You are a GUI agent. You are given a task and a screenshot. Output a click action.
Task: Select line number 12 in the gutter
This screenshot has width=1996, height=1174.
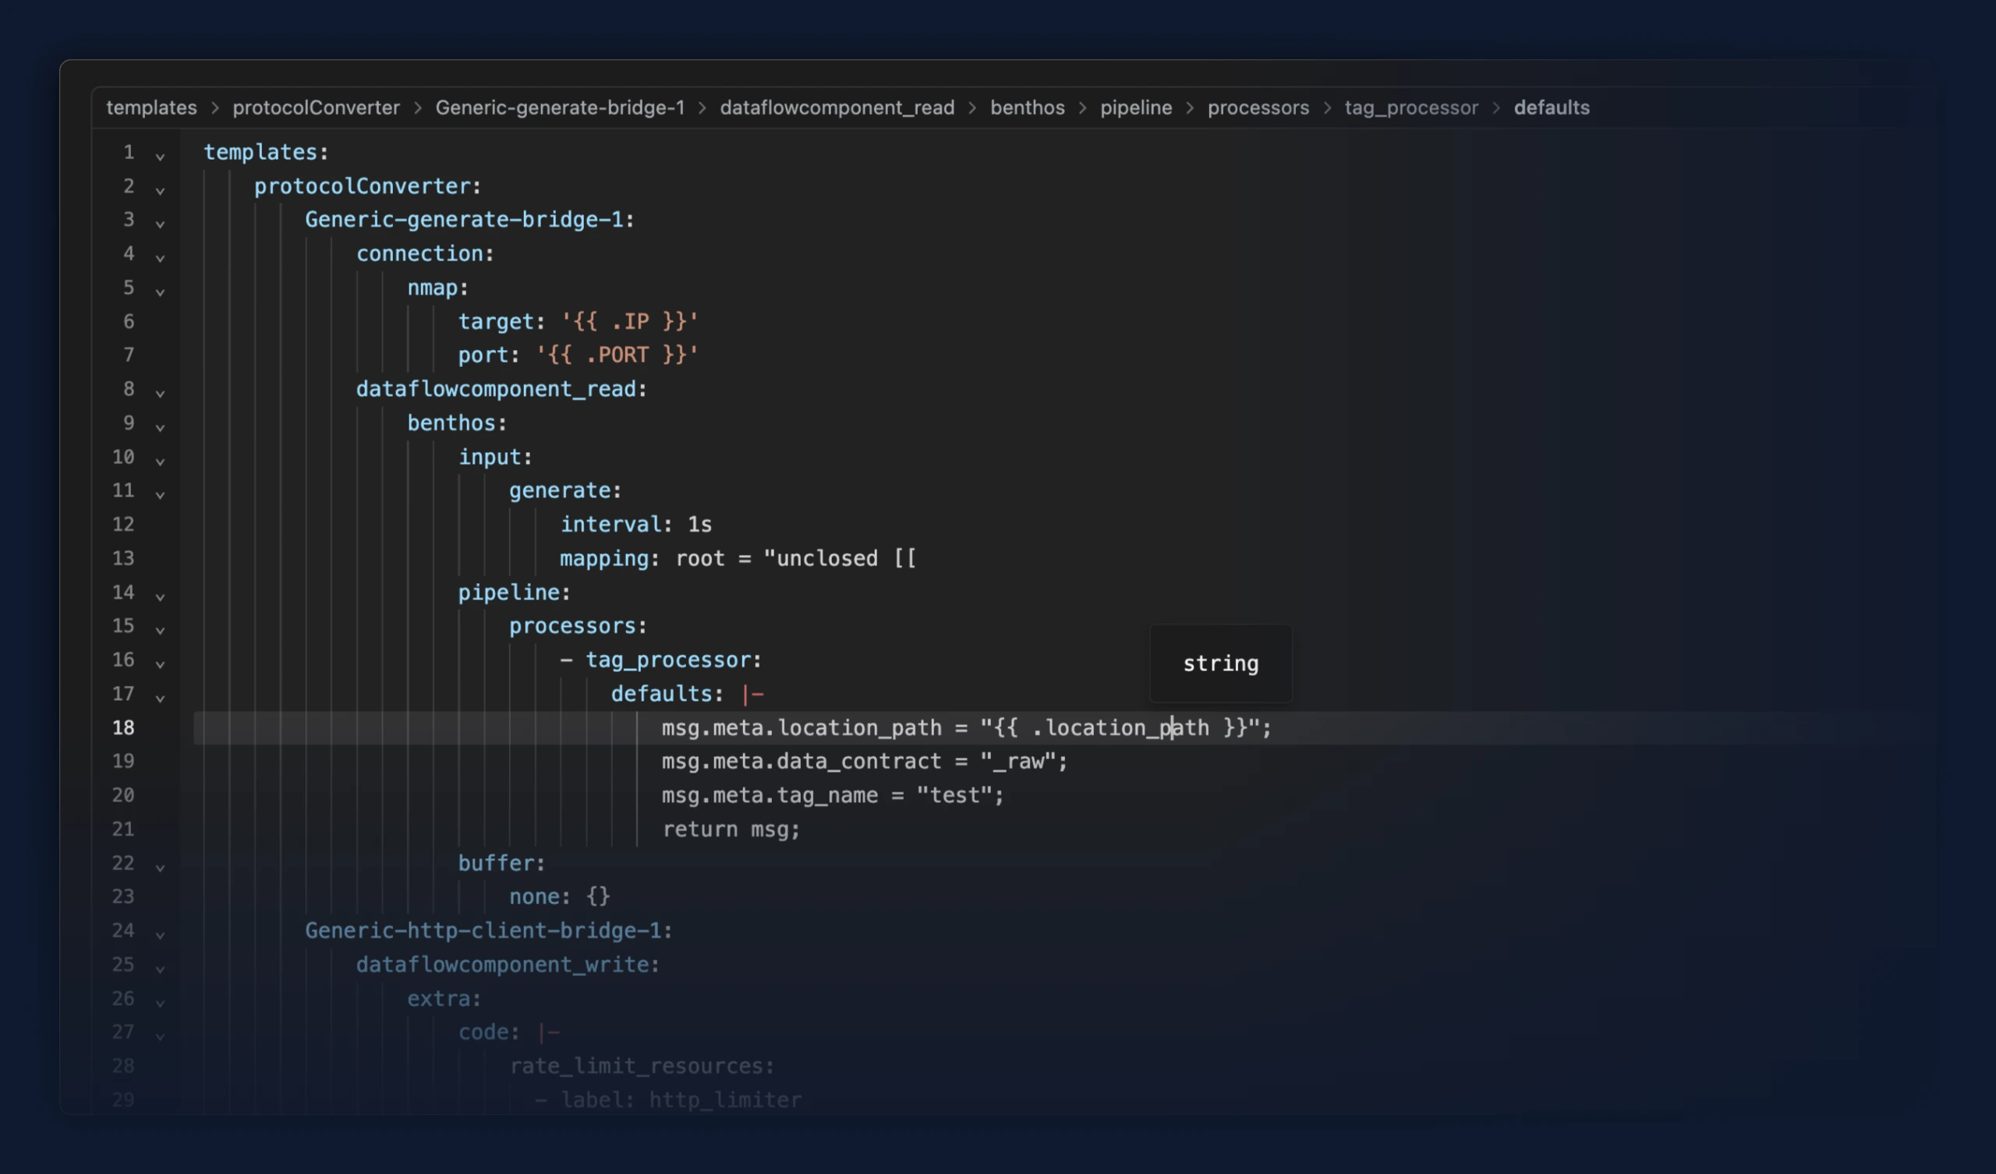tap(122, 525)
